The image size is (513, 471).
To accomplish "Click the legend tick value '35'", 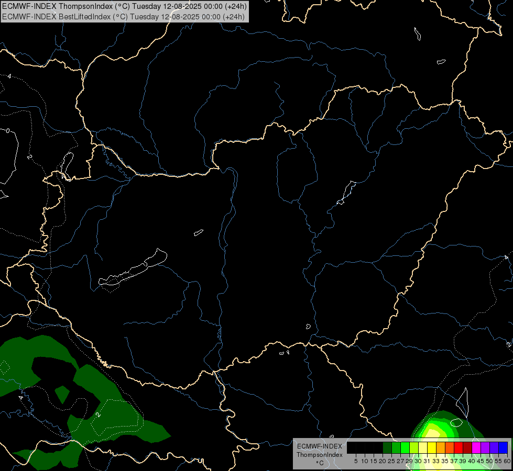I will (x=445, y=461).
